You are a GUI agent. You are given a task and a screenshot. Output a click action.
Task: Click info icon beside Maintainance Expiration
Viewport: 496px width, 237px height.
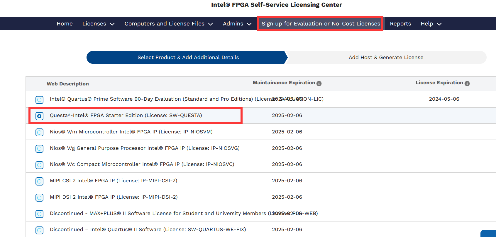pos(319,83)
